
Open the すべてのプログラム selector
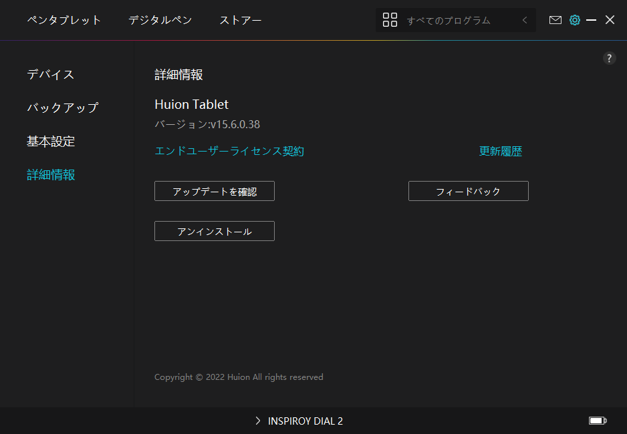455,20
